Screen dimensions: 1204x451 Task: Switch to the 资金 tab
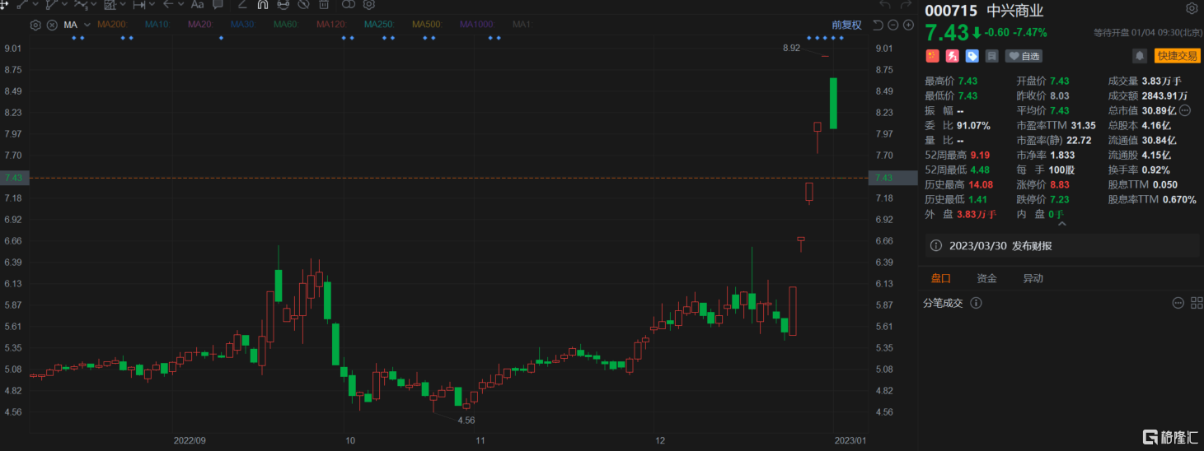click(986, 279)
